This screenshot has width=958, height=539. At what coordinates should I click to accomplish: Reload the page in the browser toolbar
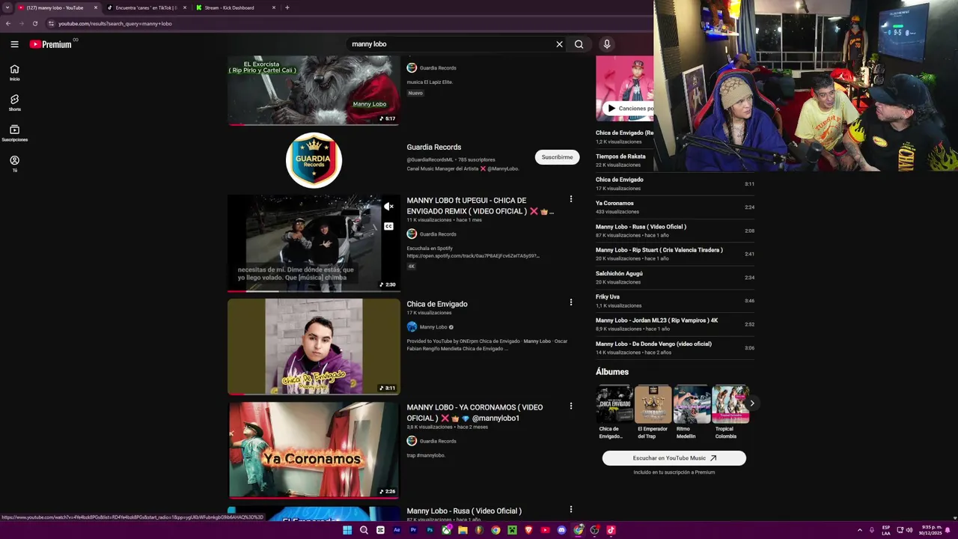pyautogui.click(x=34, y=23)
